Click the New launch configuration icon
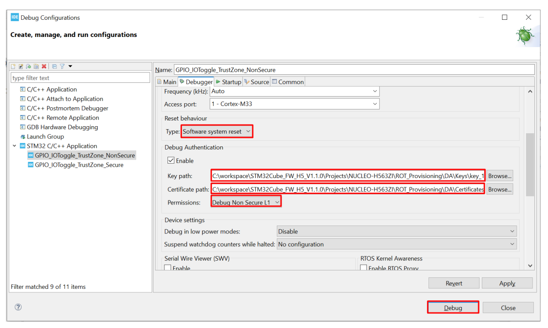This screenshot has height=328, width=548. pyautogui.click(x=14, y=66)
